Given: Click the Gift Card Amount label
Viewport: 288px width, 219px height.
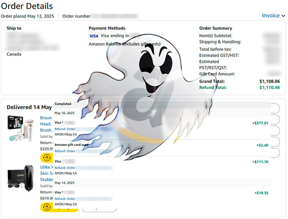Looking at the screenshot, I should (217, 74).
